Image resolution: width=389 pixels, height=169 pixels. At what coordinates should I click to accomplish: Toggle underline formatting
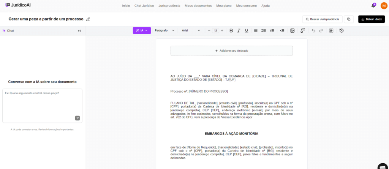tap(246, 30)
